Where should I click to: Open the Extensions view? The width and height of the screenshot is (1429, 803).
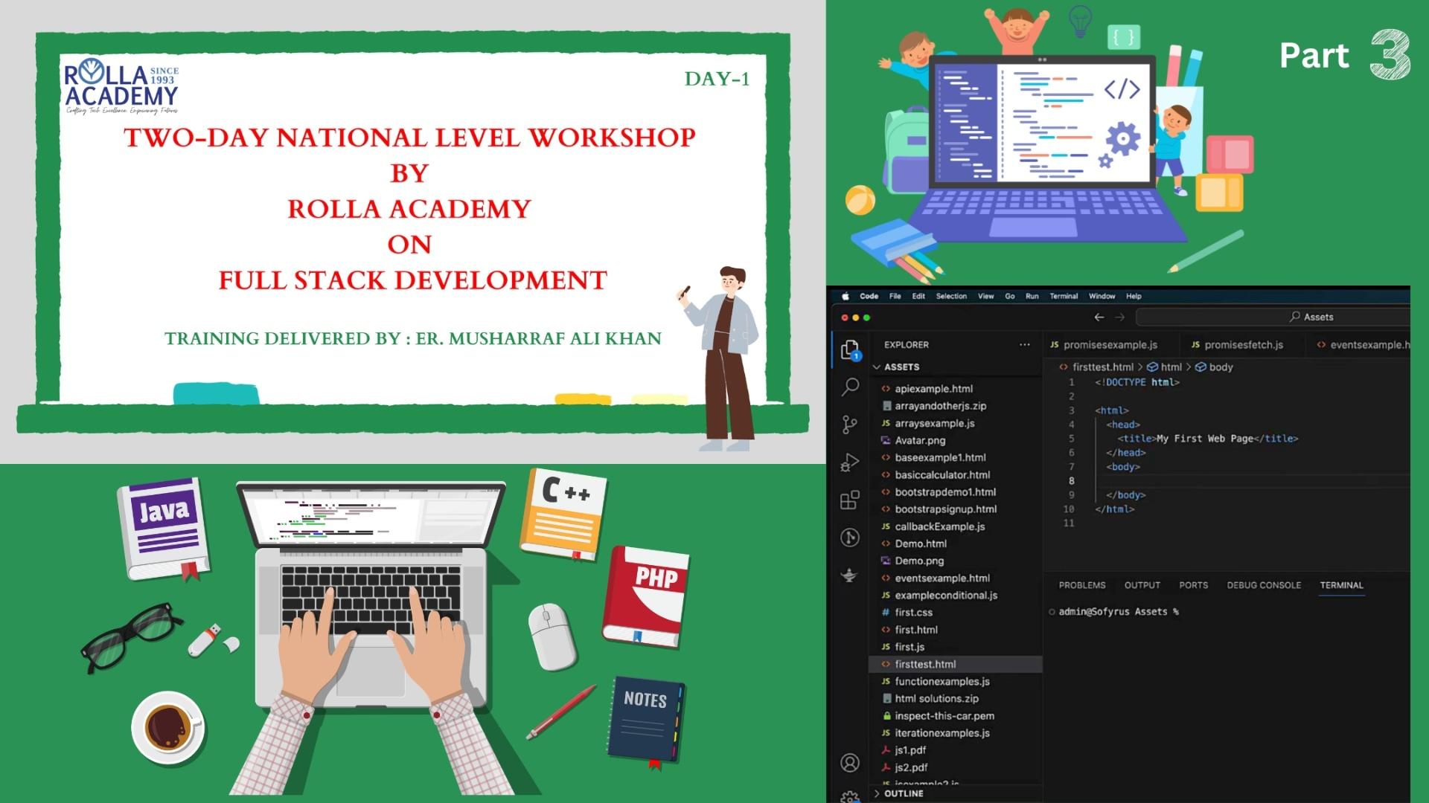[x=850, y=500]
